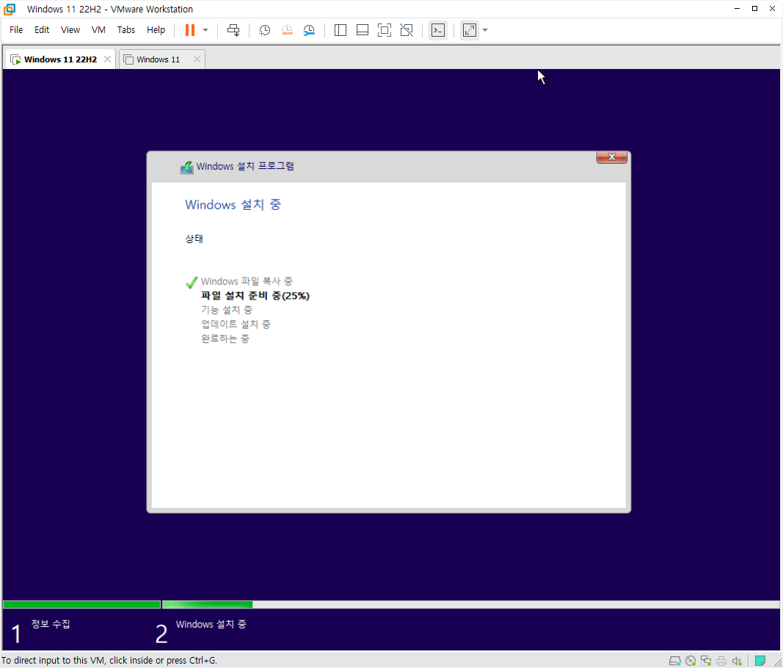Click the network adapter status icon
The image size is (783, 668).
706,661
